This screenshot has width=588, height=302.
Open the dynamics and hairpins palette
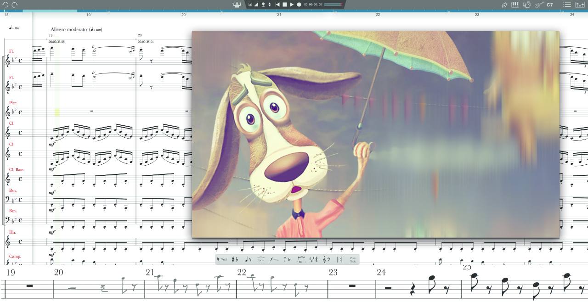(x=274, y=259)
